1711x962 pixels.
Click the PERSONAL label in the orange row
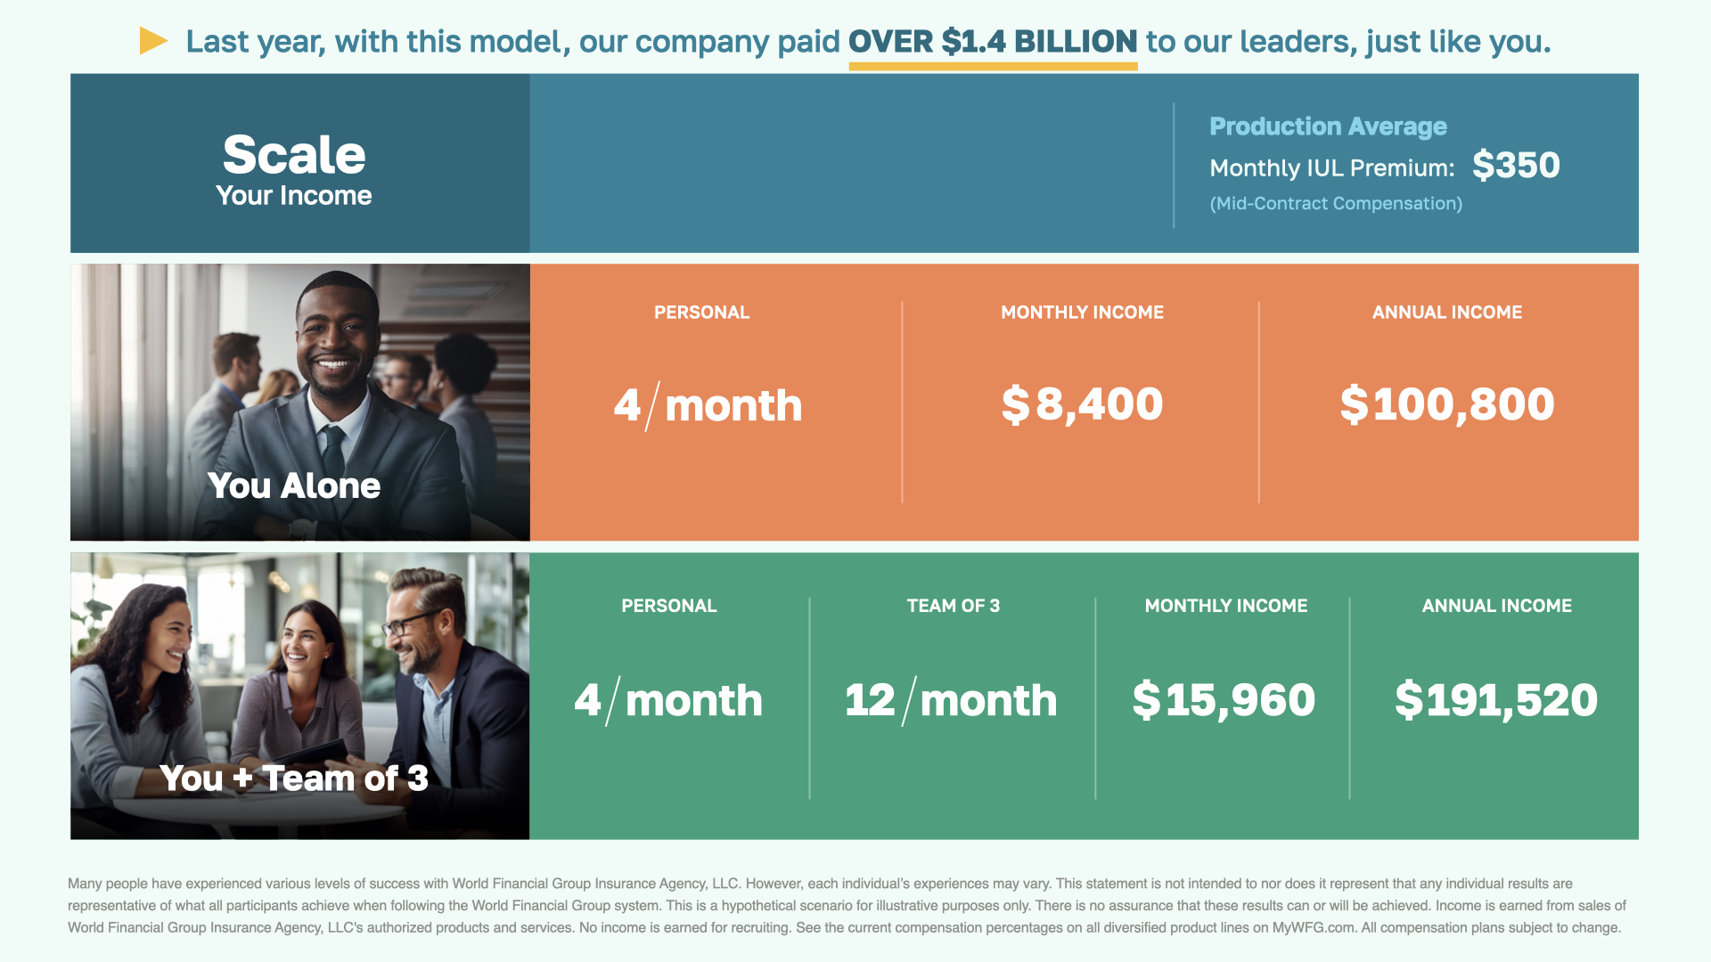701,313
